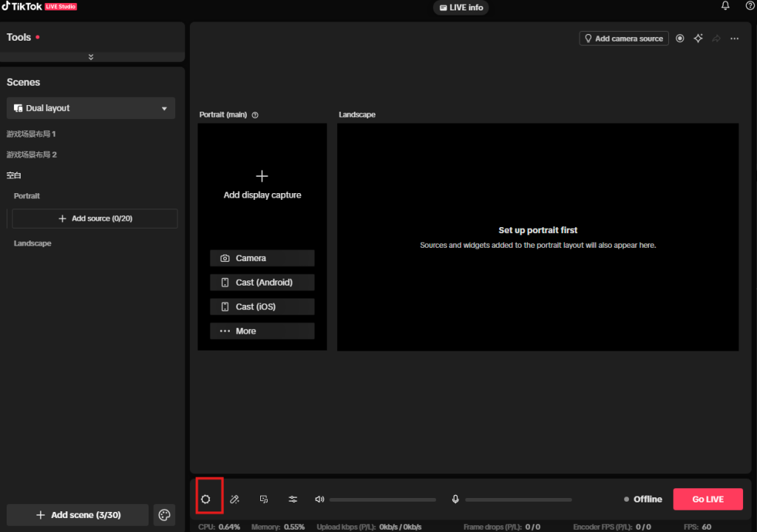
Task: Click the Encoder FPS readout
Action: (611, 527)
